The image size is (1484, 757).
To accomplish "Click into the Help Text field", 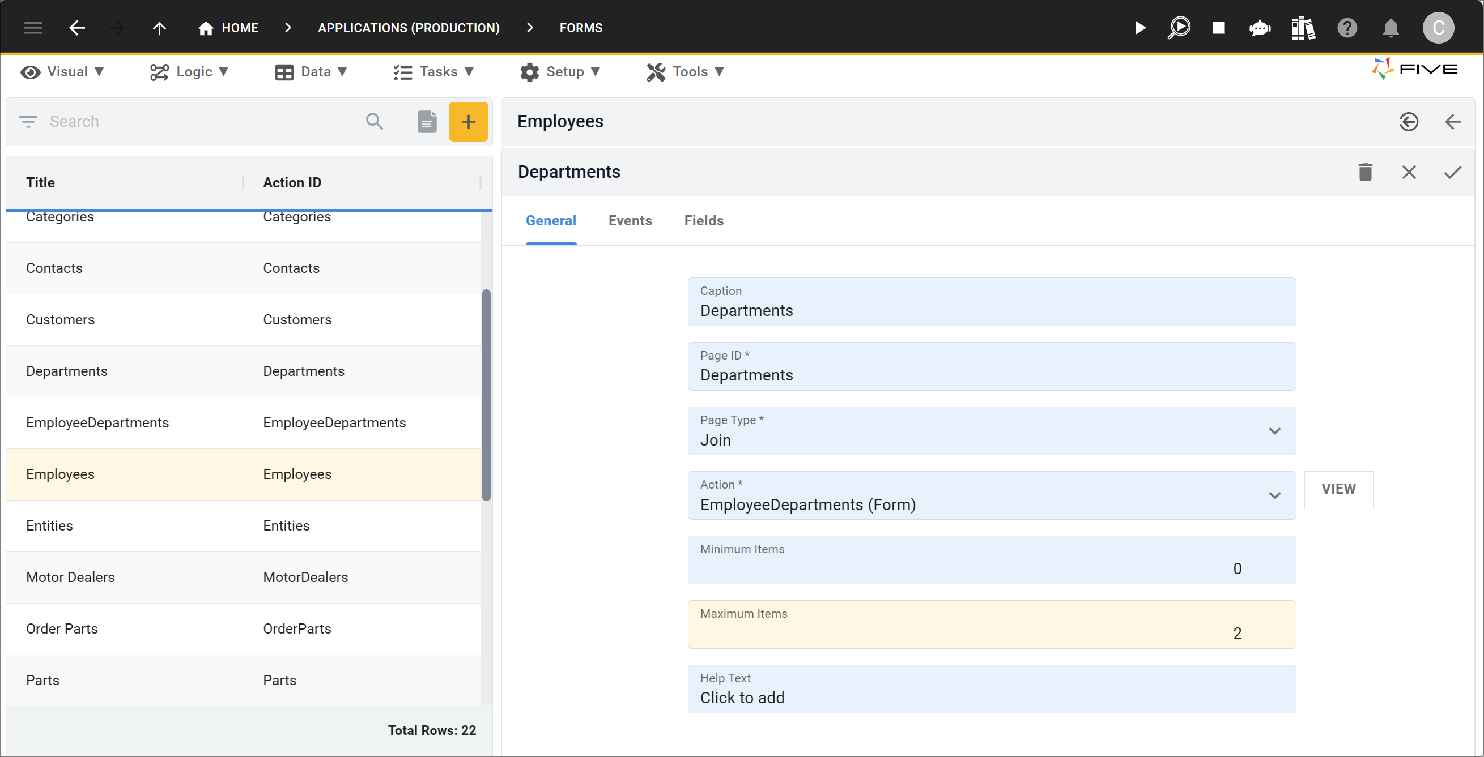I will 992,689.
